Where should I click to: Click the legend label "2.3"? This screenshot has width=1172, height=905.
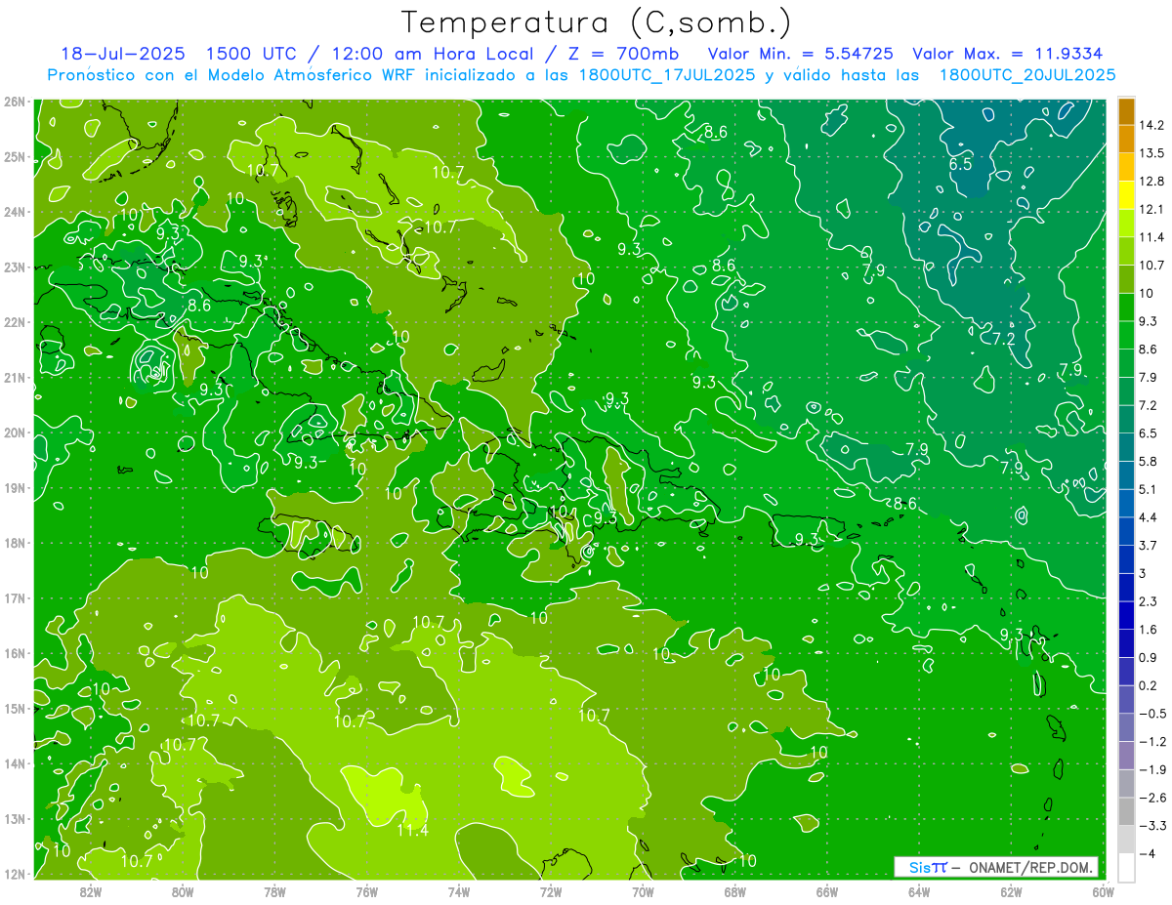click(1150, 601)
